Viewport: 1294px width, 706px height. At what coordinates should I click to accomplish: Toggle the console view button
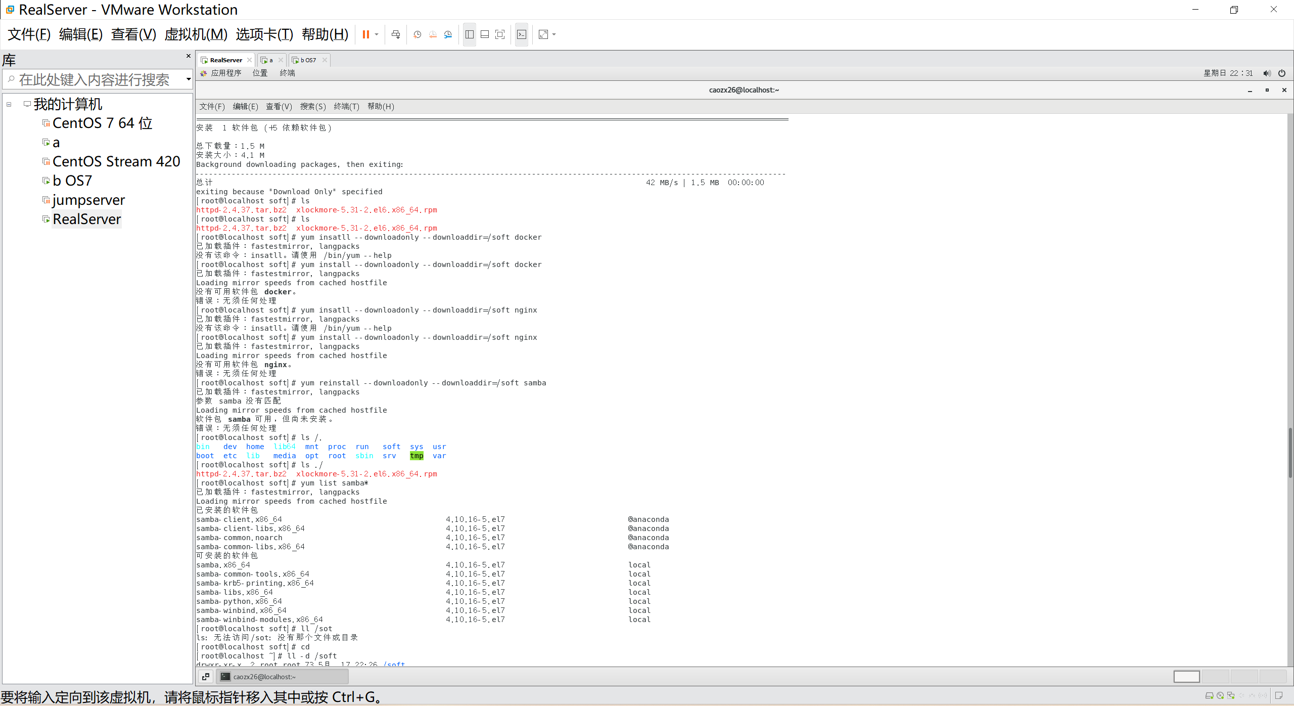pyautogui.click(x=522, y=34)
